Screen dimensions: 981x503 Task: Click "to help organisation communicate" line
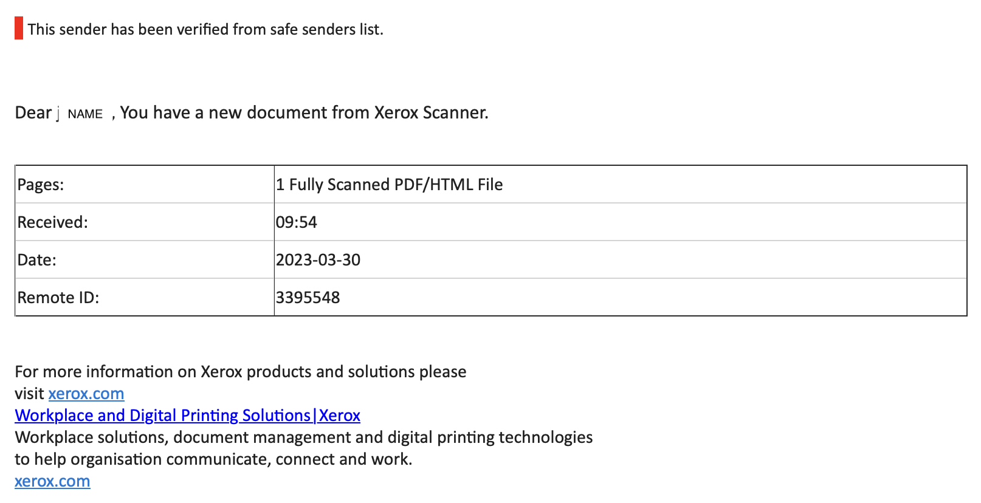tap(213, 459)
